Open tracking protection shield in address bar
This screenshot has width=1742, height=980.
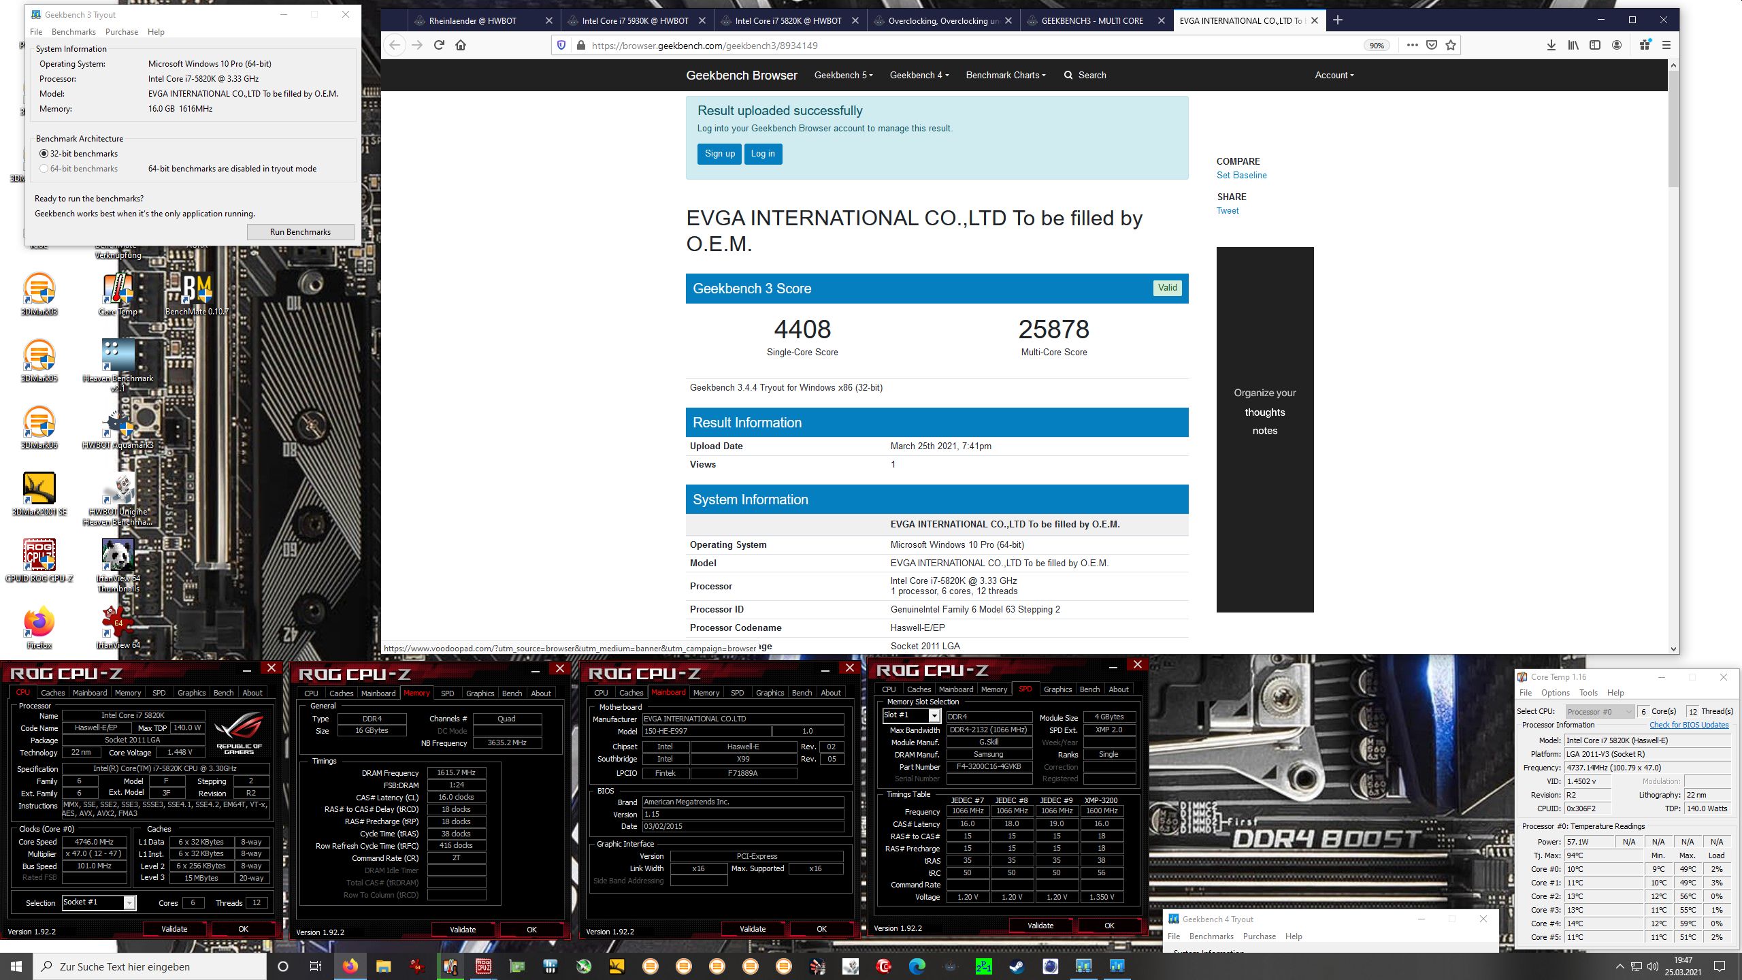561,45
